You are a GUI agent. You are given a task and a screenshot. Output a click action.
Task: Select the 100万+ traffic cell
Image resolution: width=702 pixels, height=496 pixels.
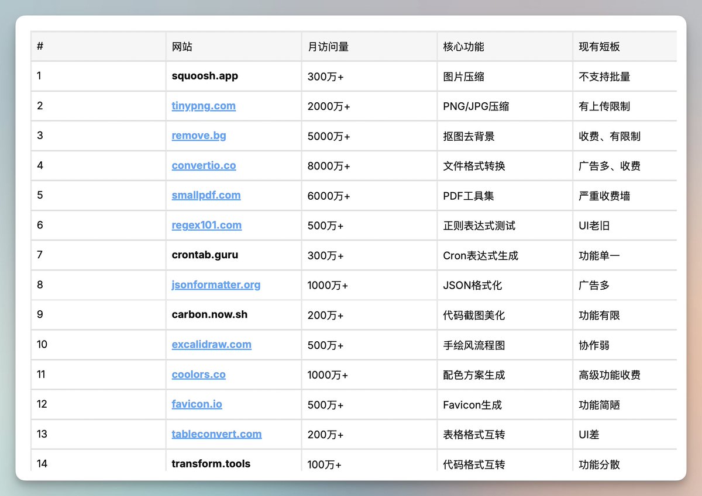369,460
